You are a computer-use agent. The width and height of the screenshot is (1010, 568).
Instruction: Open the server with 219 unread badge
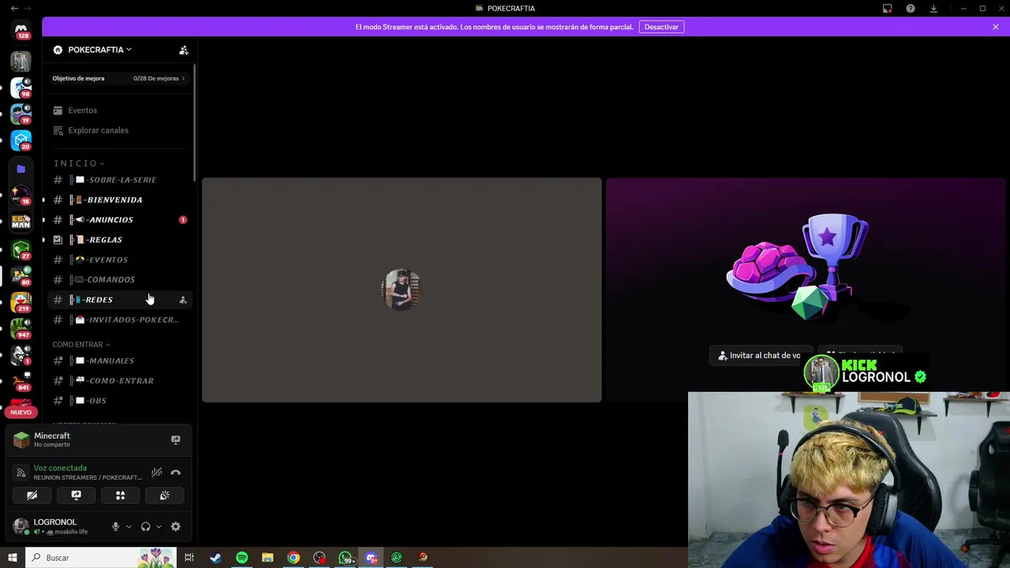point(21,302)
